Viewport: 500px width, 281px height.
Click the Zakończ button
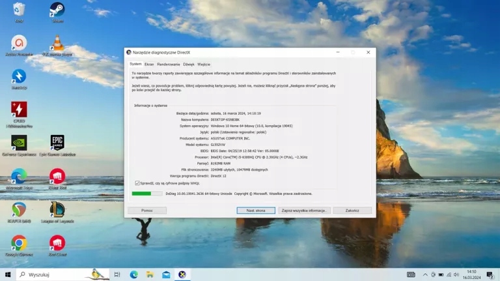coord(352,211)
